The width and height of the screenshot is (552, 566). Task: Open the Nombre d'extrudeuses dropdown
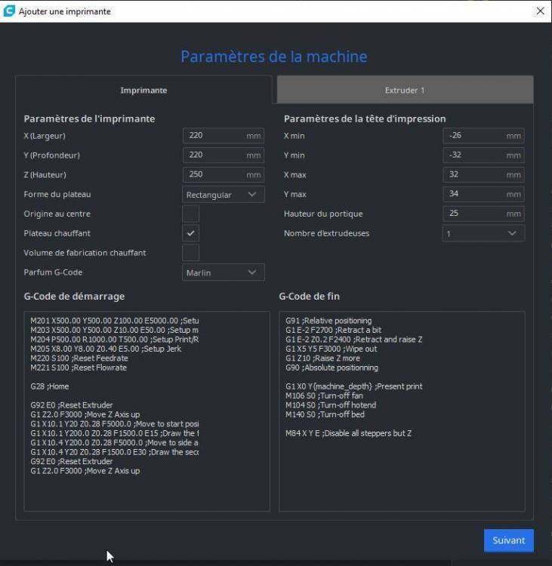click(483, 233)
